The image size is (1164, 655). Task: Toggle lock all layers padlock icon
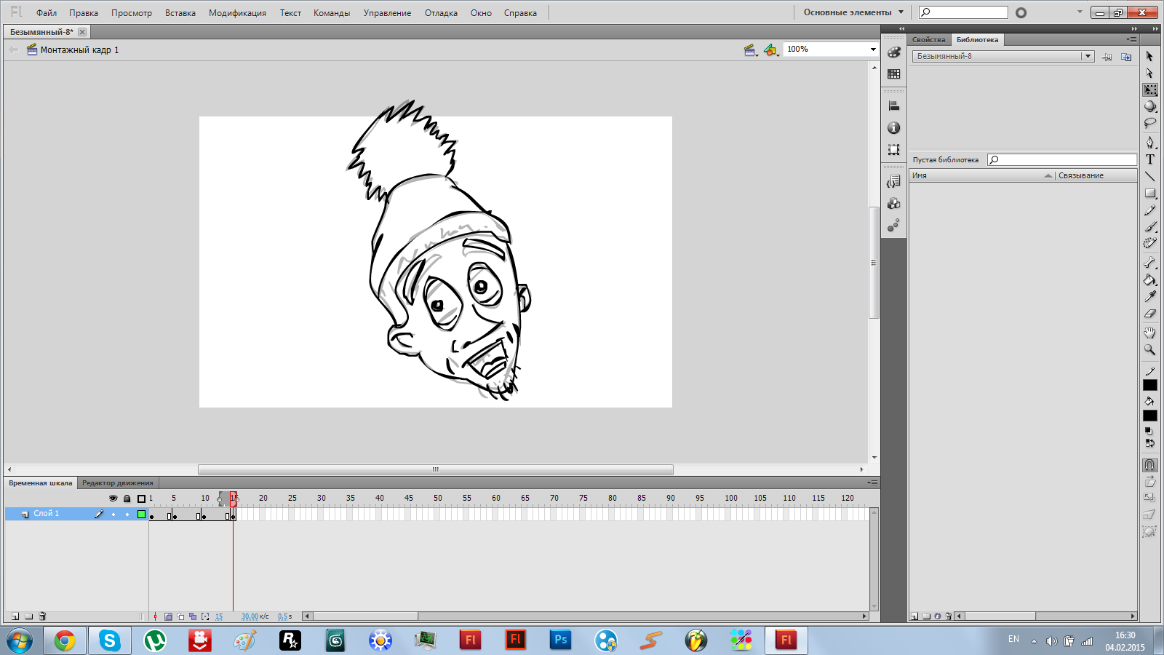pyautogui.click(x=127, y=499)
